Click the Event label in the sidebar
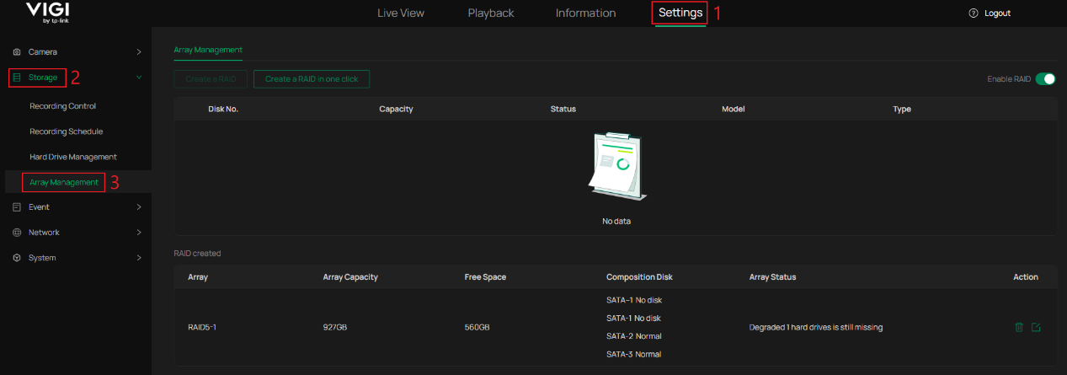This screenshot has height=375, width=1067. tap(39, 207)
